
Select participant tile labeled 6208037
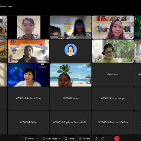[x=113, y=123]
